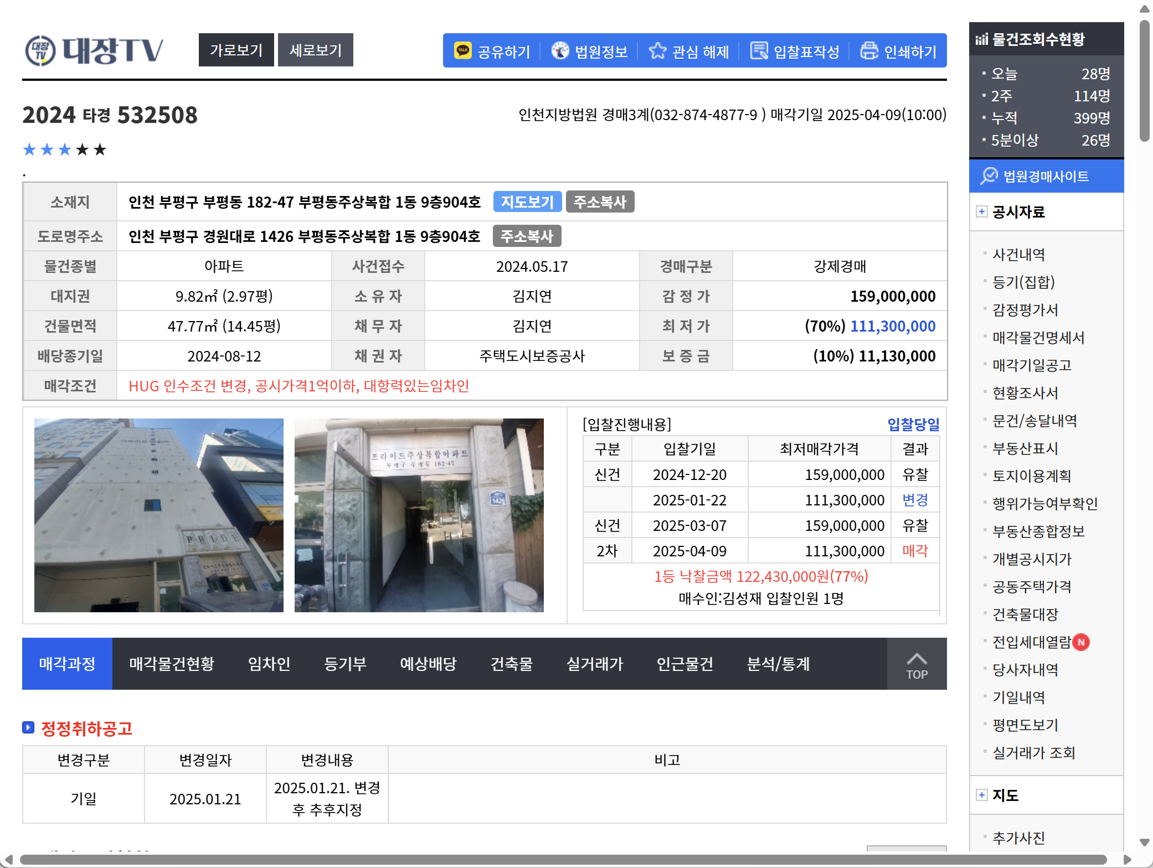The image size is (1153, 868).
Task: Switch to the 임차인 tab
Action: (269, 664)
